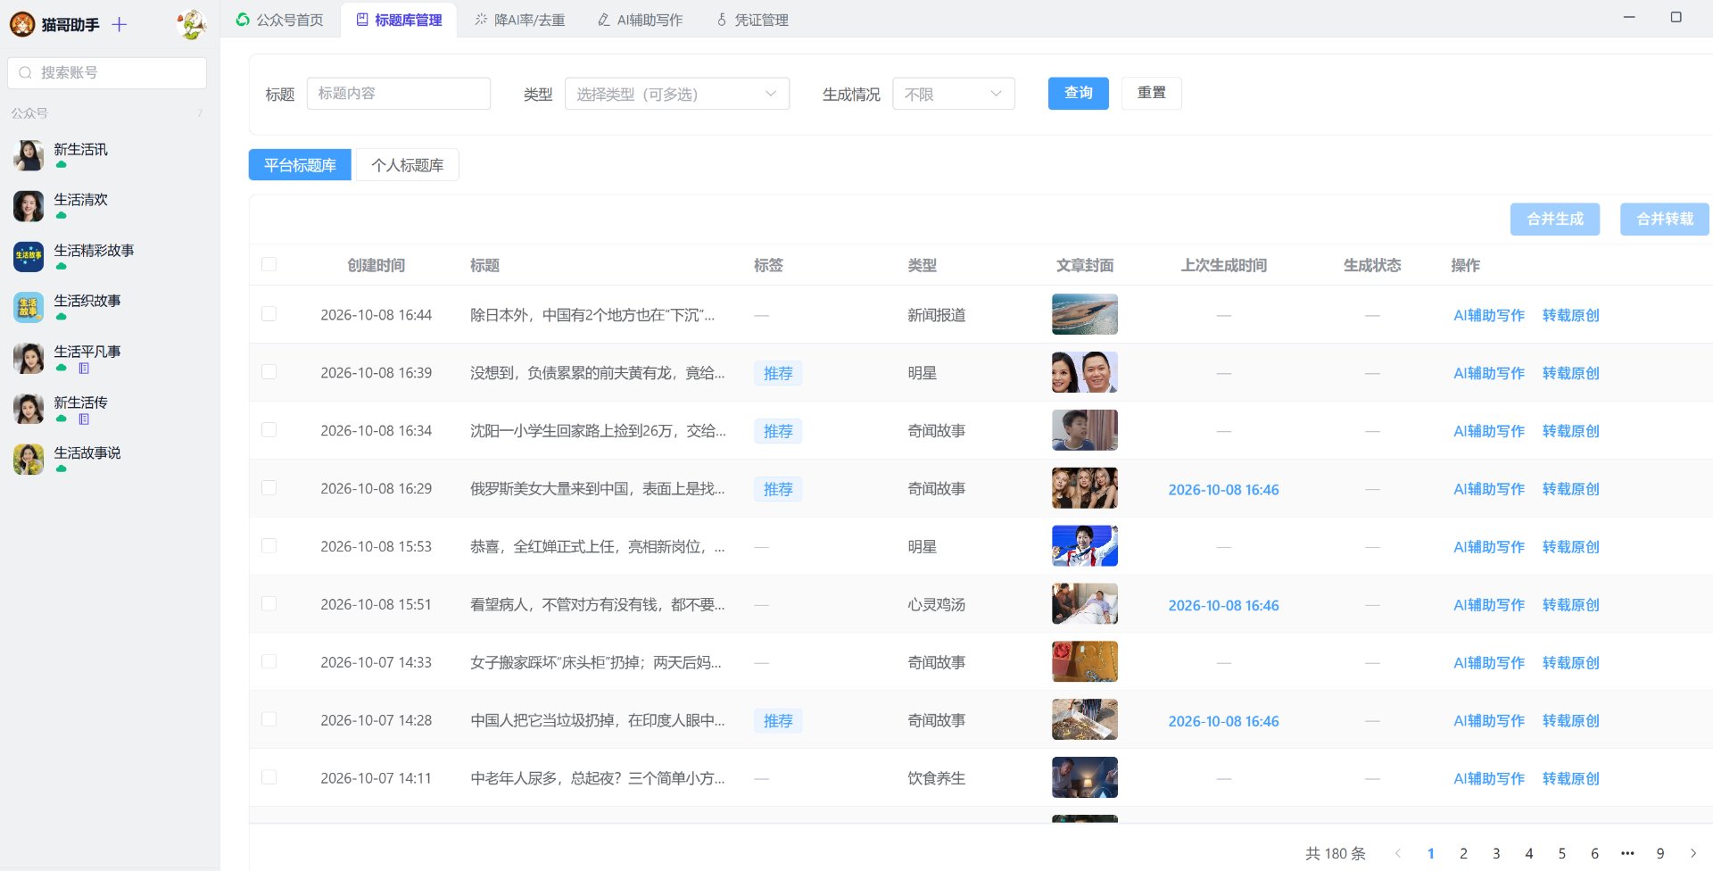
Task: Click the title 女子搬家踩坏"床头柜"扔掉
Action: [x=596, y=663]
